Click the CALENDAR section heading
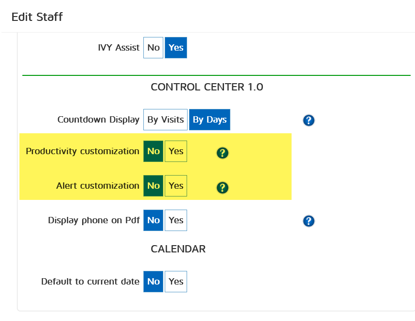Viewport: 415px width, 321px height. coord(178,249)
